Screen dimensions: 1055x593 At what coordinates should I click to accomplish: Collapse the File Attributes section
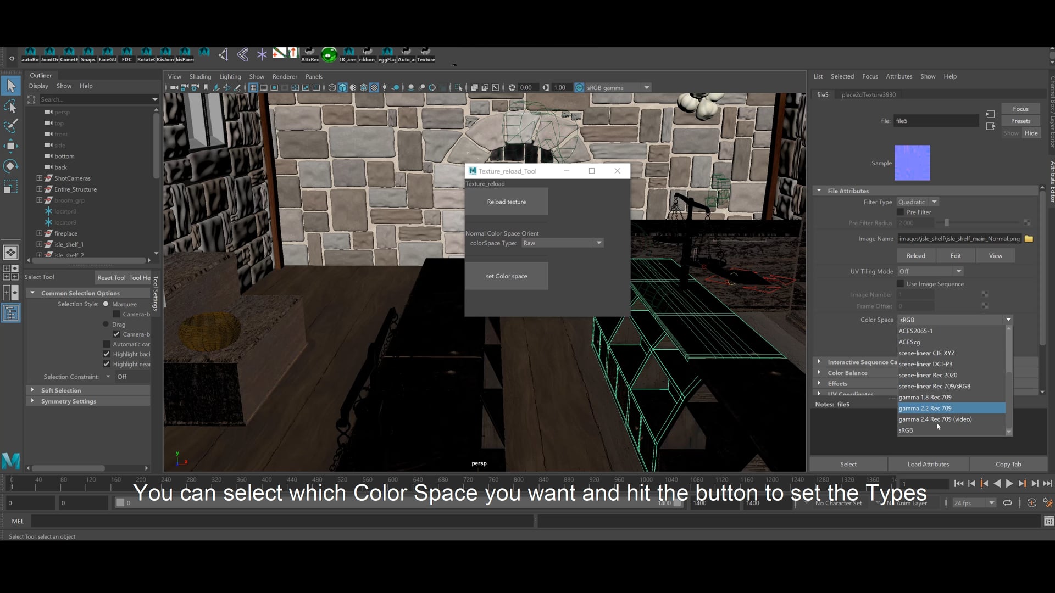(819, 191)
